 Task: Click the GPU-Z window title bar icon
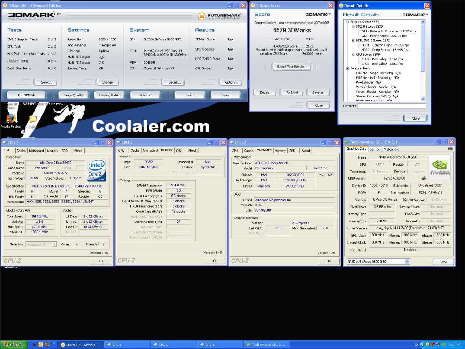pos(347,142)
